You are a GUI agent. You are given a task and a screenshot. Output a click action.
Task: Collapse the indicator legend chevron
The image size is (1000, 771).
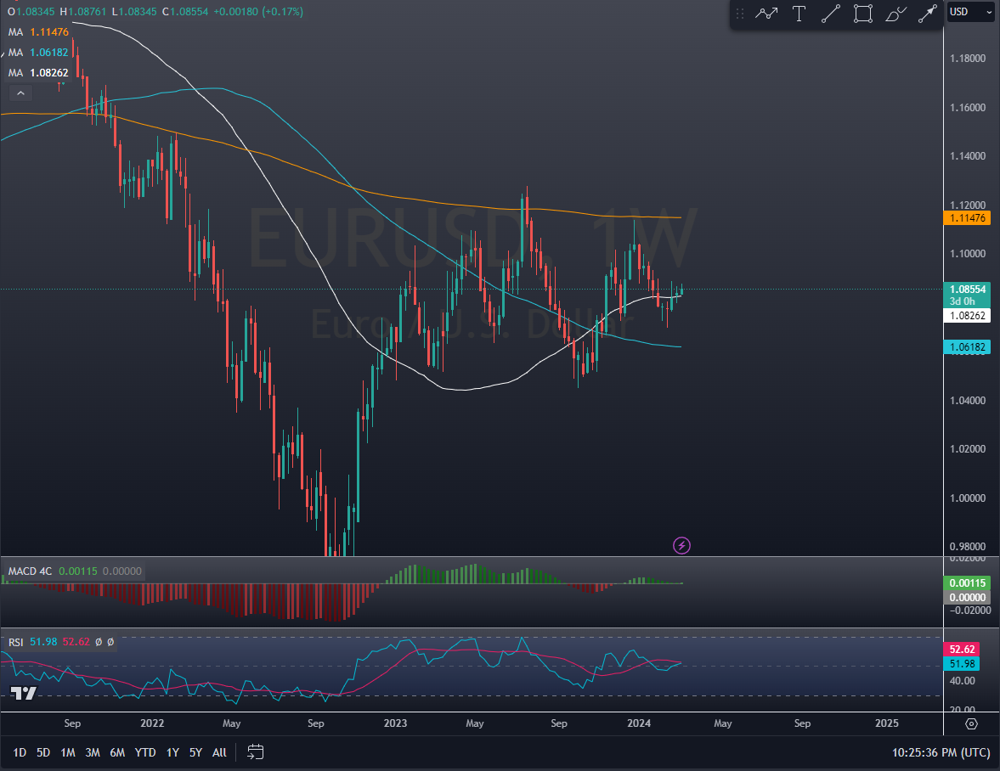21,93
